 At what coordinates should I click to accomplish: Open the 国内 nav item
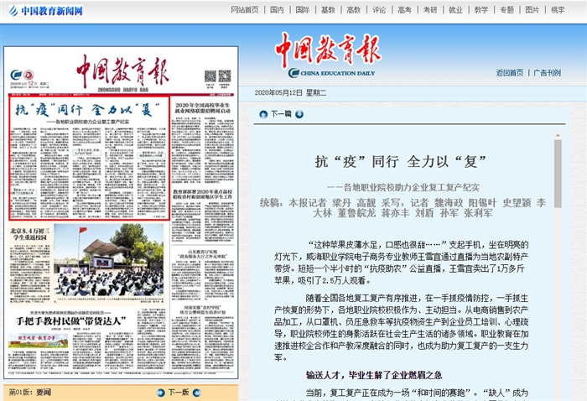tap(277, 10)
